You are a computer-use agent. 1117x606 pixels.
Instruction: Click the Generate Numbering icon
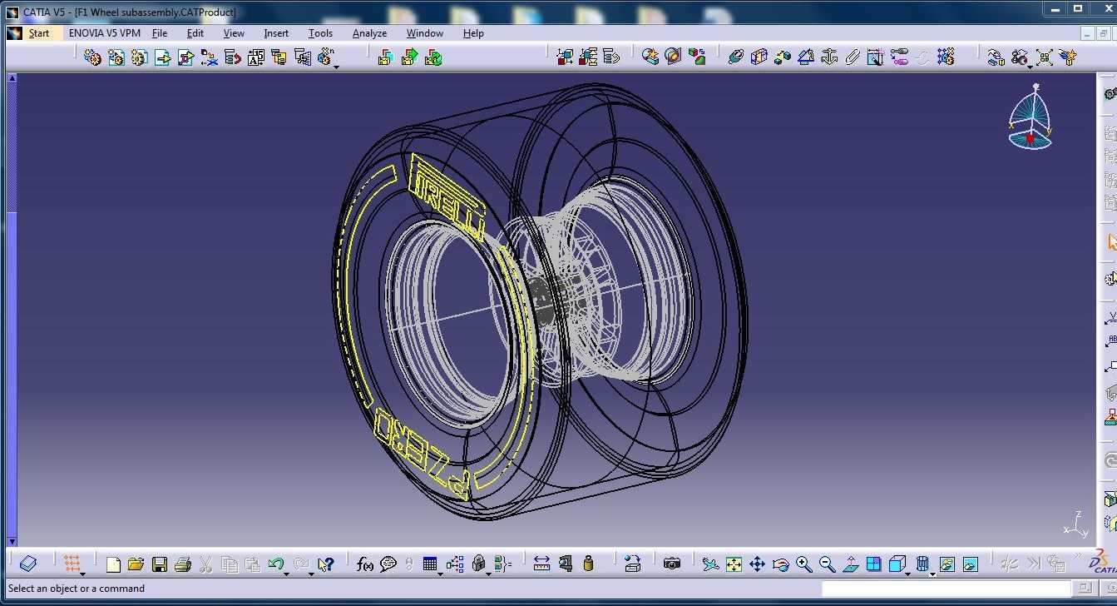click(256, 57)
